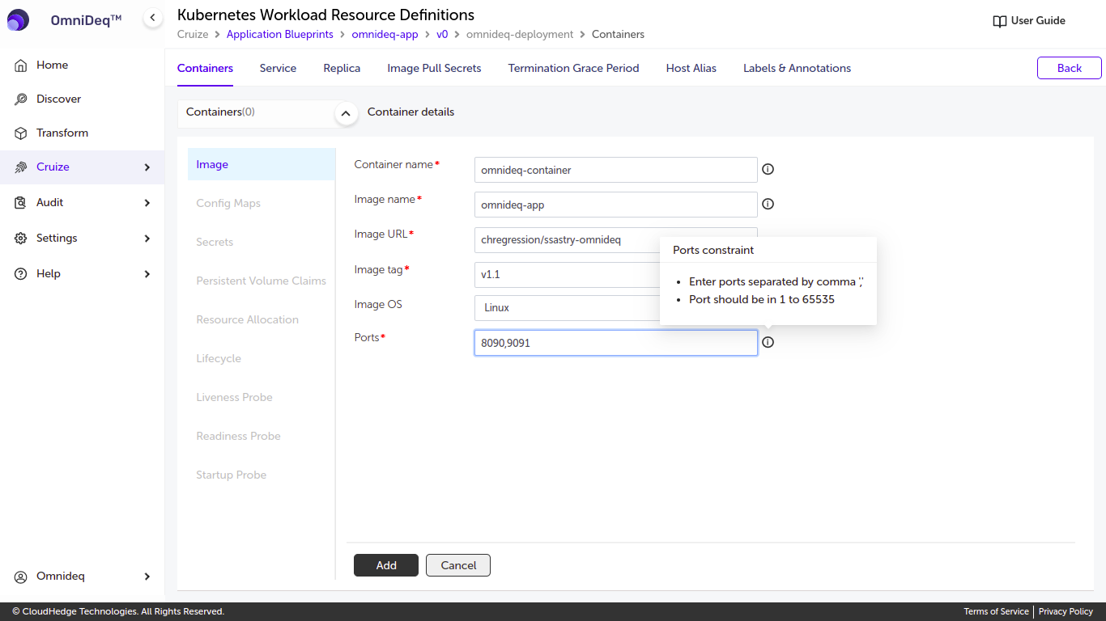Click the Kubernetes Workload Resource Definitions title
Viewport: 1106px width, 621px height.
(325, 15)
